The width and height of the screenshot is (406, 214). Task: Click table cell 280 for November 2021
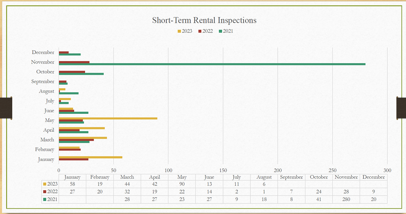click(x=347, y=200)
